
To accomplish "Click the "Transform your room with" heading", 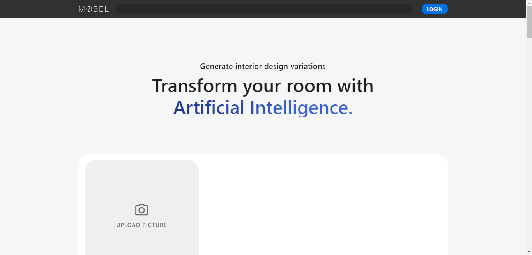I will pos(263,86).
